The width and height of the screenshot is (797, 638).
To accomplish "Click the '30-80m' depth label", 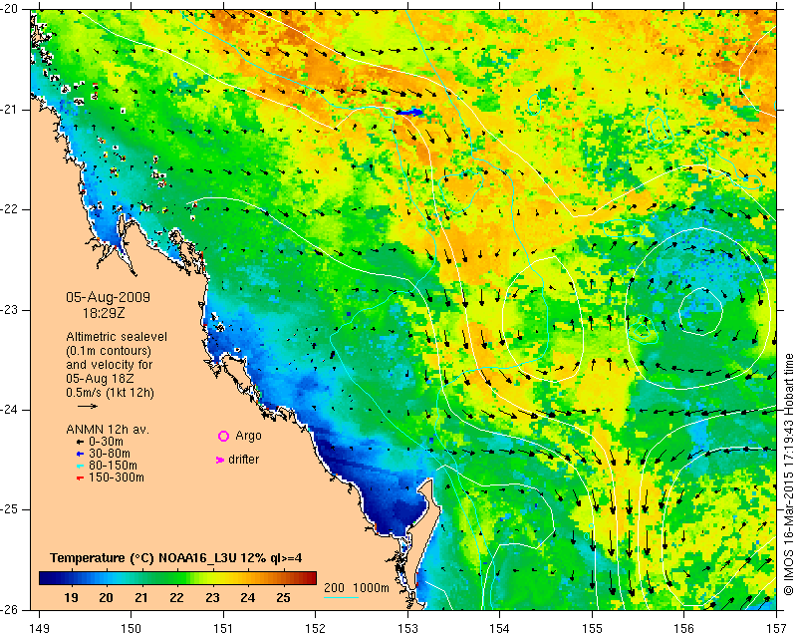I will [x=110, y=454].
